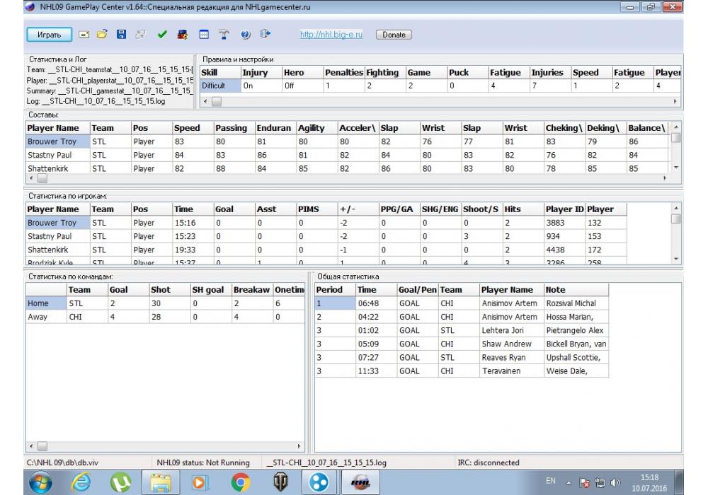Image resolution: width=708 pixels, height=495 pixels.
Task: Click the exit door icon in toolbar
Action: coord(265,34)
